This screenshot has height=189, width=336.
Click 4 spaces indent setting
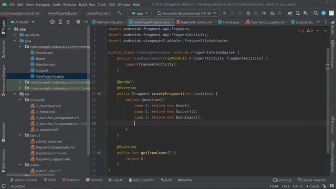coord(313,186)
